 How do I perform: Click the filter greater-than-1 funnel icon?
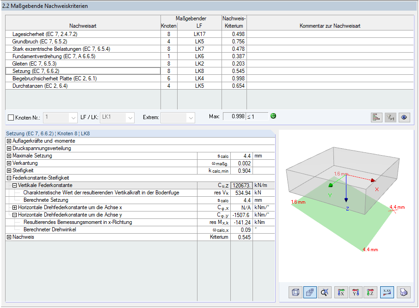click(390, 117)
